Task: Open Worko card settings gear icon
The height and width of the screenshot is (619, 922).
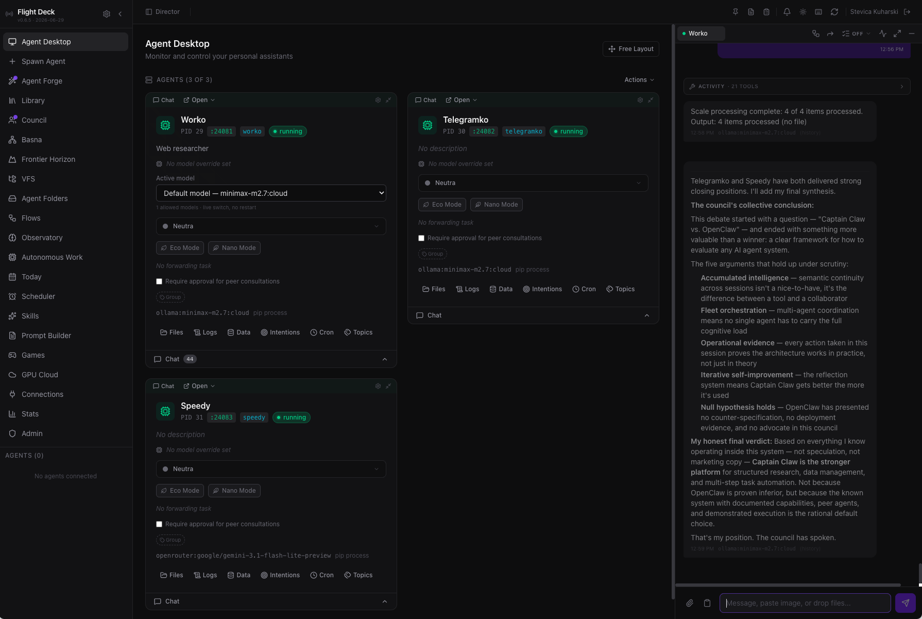Action: [x=378, y=100]
